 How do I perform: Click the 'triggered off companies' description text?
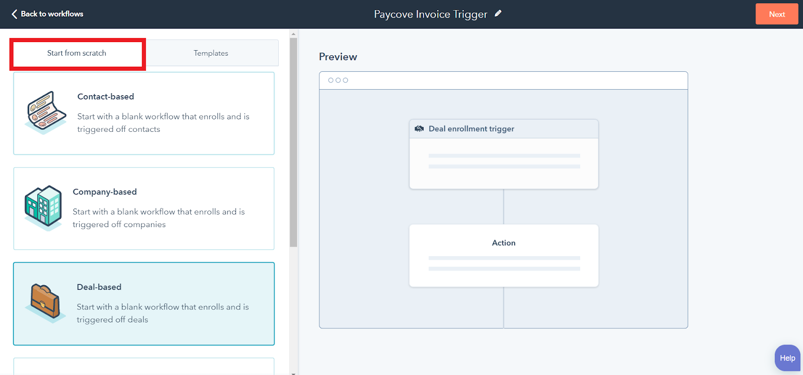(x=119, y=225)
